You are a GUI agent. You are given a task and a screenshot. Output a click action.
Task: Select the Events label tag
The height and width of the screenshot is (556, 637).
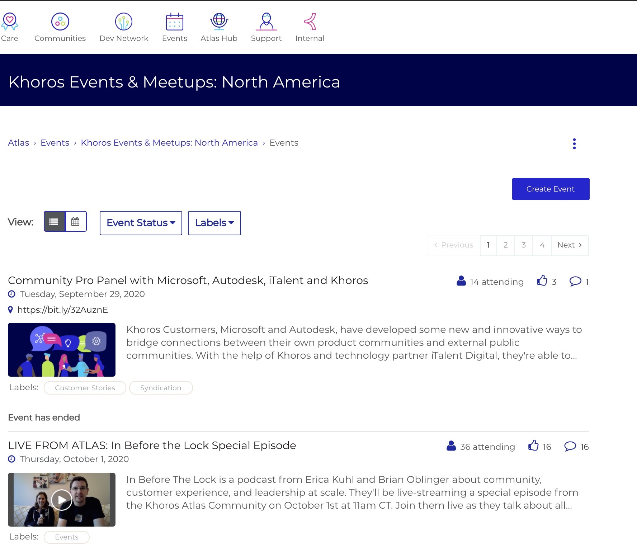point(67,537)
